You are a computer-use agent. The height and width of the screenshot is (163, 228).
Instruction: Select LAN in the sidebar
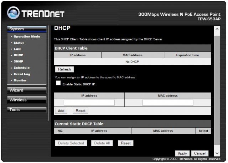coord(17,49)
